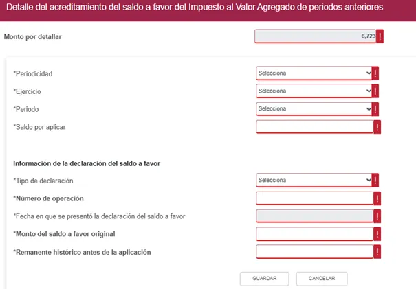Focus the Saldo por aplicar input field

[315, 127]
